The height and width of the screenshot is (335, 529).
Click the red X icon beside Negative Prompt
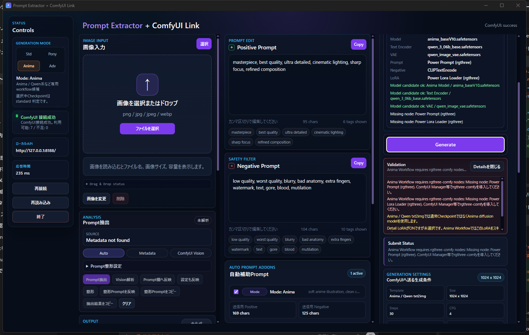click(231, 166)
